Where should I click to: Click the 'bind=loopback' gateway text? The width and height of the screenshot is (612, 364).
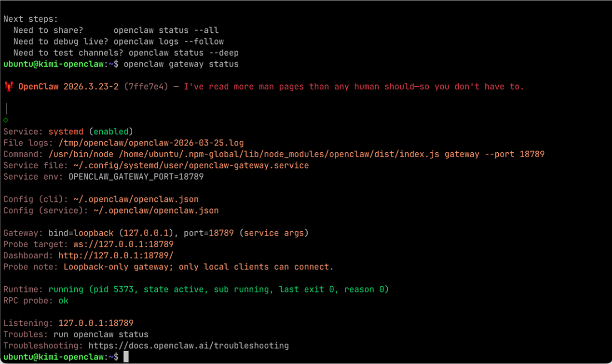[81, 233]
